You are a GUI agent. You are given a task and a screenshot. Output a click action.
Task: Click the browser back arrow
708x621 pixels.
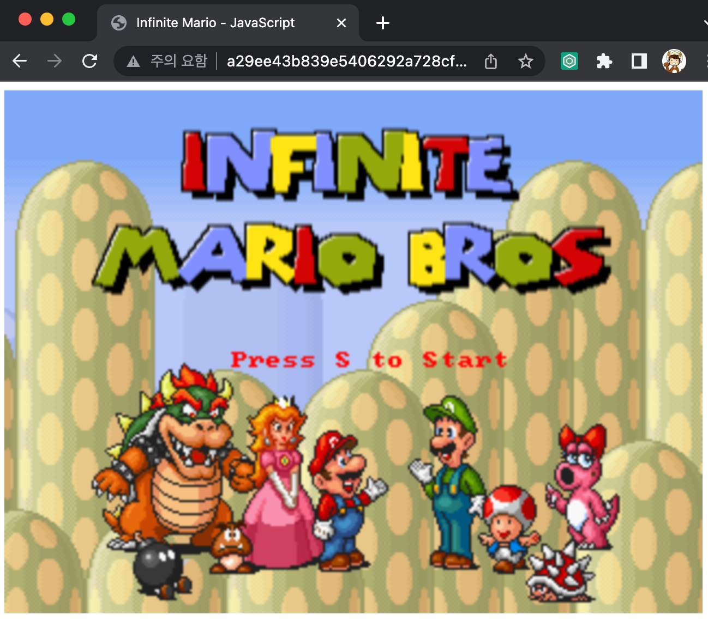[x=20, y=61]
